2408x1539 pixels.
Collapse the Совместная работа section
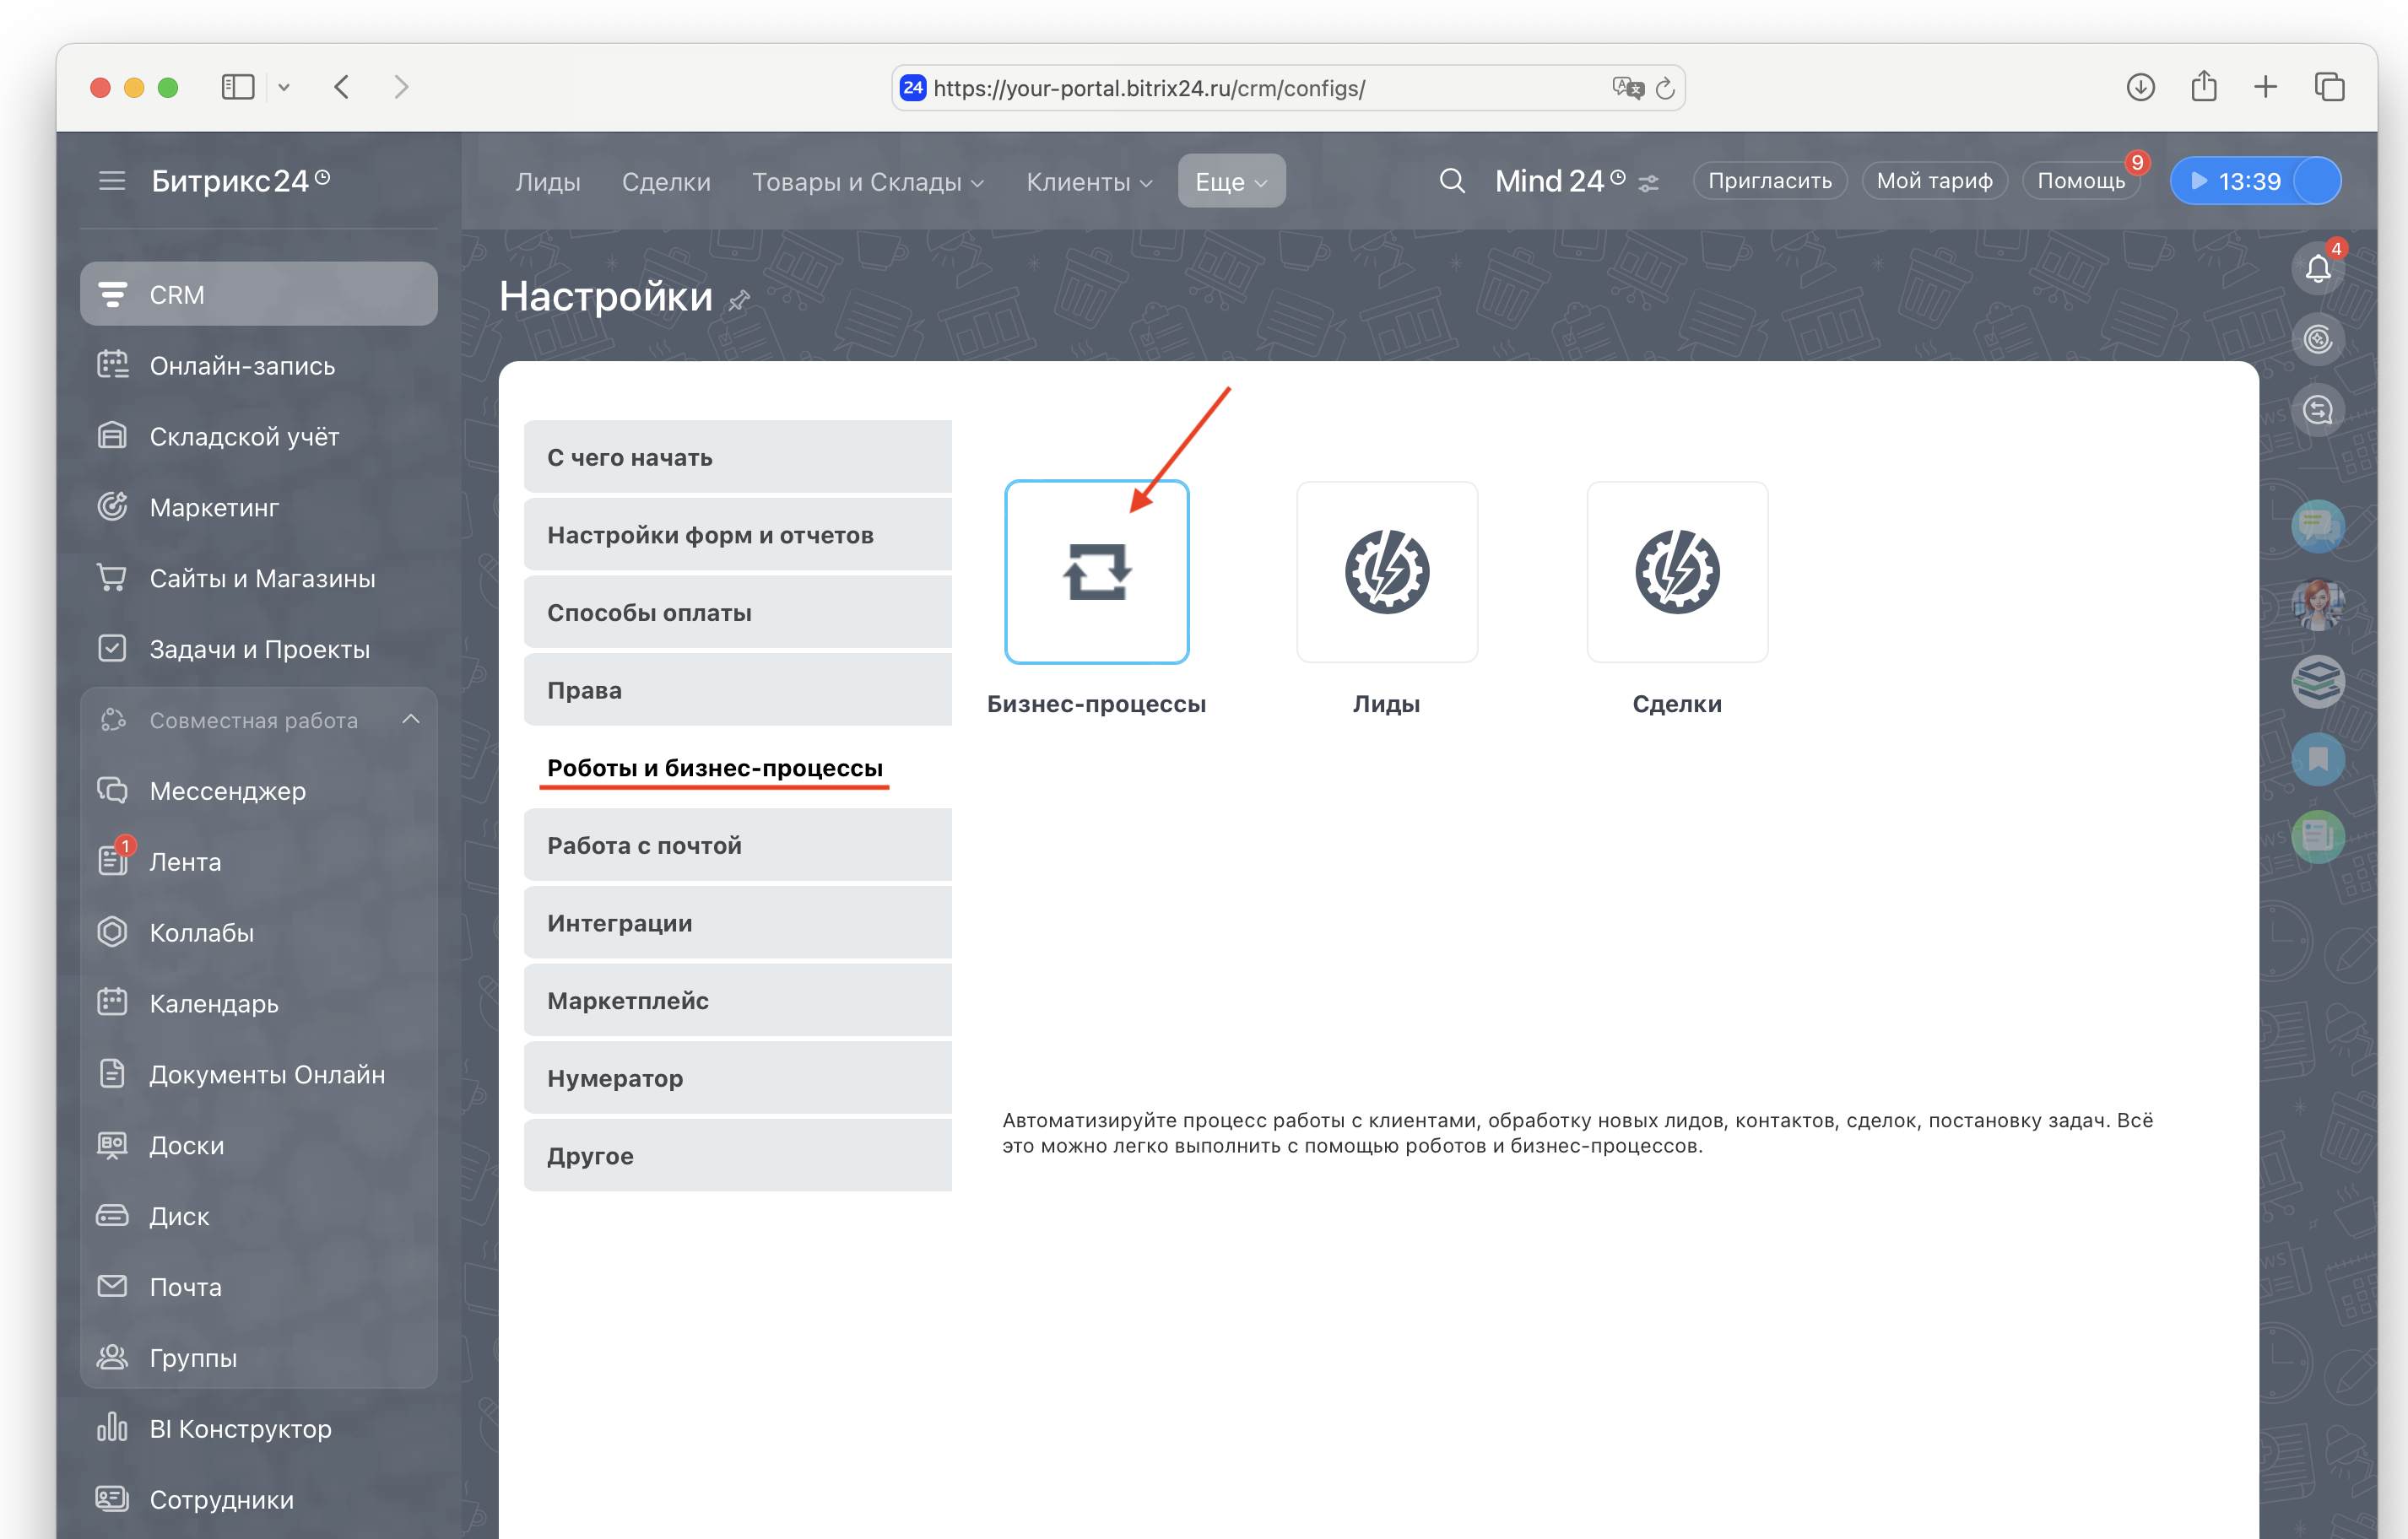411,720
